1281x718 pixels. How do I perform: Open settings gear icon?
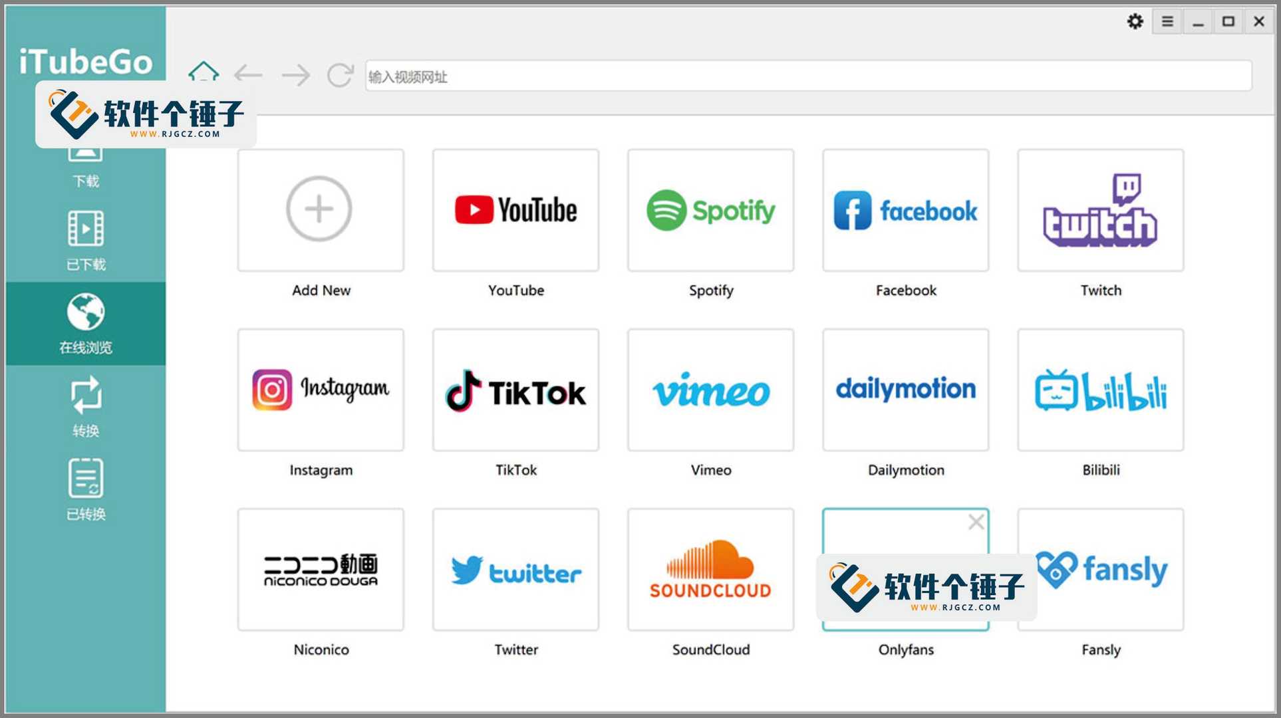(1135, 21)
